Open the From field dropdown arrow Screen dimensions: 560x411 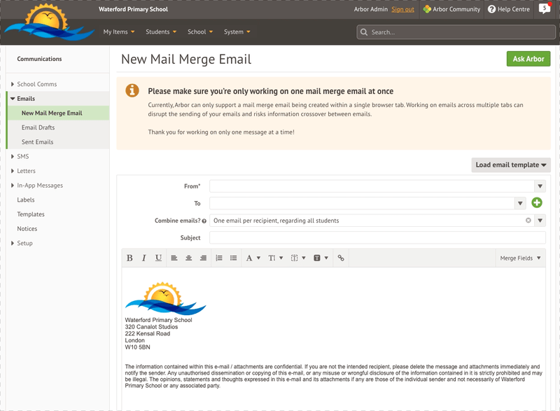[x=540, y=186]
